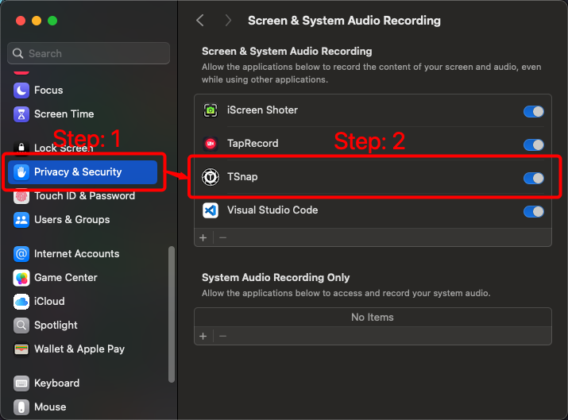Viewport: 568px width, 420px height.
Task: Click the TapRecord app icon
Action: click(x=211, y=144)
